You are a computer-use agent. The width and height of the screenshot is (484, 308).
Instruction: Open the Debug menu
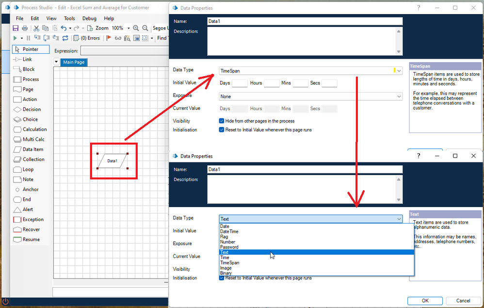89,18
